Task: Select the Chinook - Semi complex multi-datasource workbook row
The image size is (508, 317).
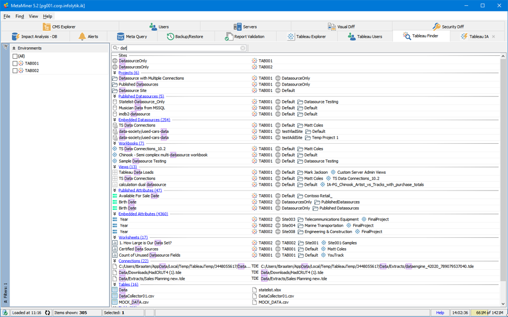Action: (306, 155)
